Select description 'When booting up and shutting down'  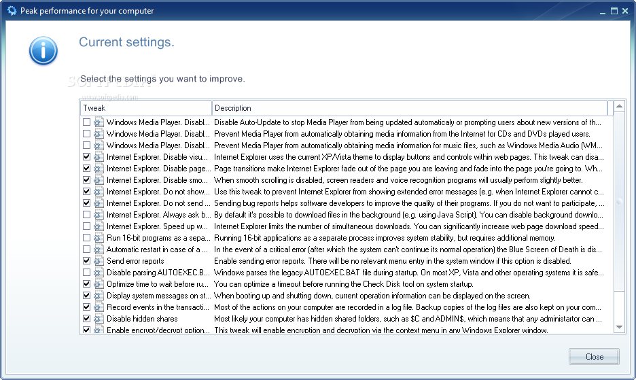(372, 296)
